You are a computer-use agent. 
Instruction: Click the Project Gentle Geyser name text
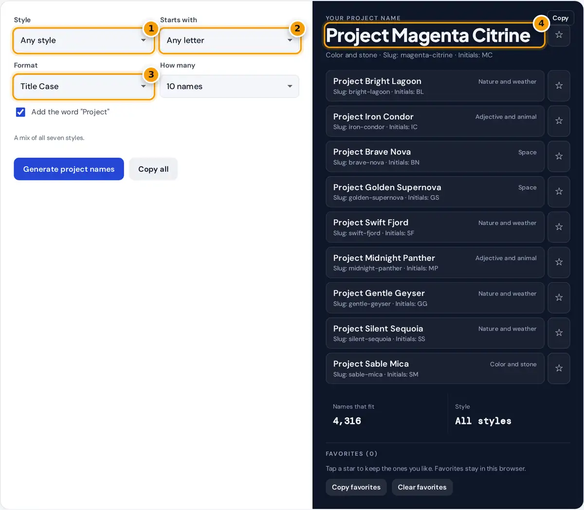pyautogui.click(x=379, y=293)
